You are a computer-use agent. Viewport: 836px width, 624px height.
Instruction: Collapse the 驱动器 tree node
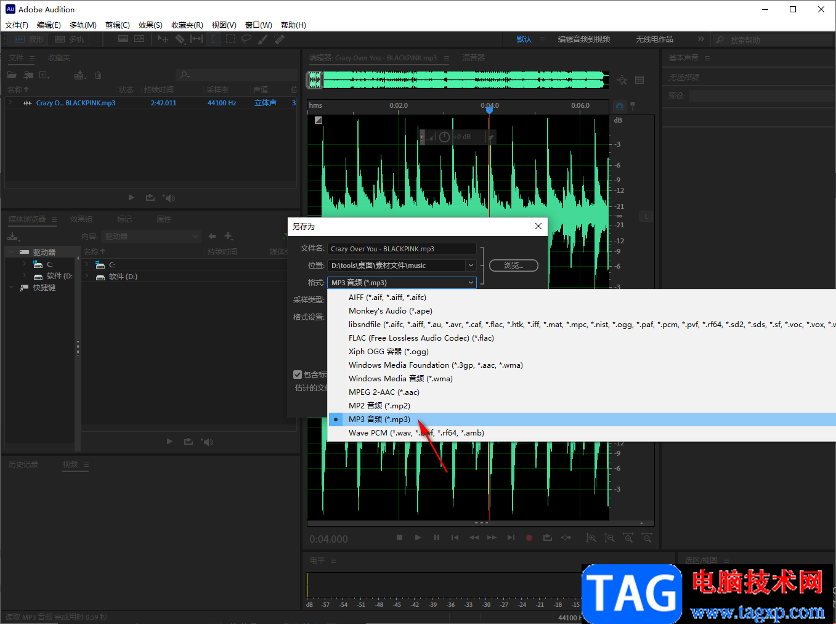tap(12, 252)
